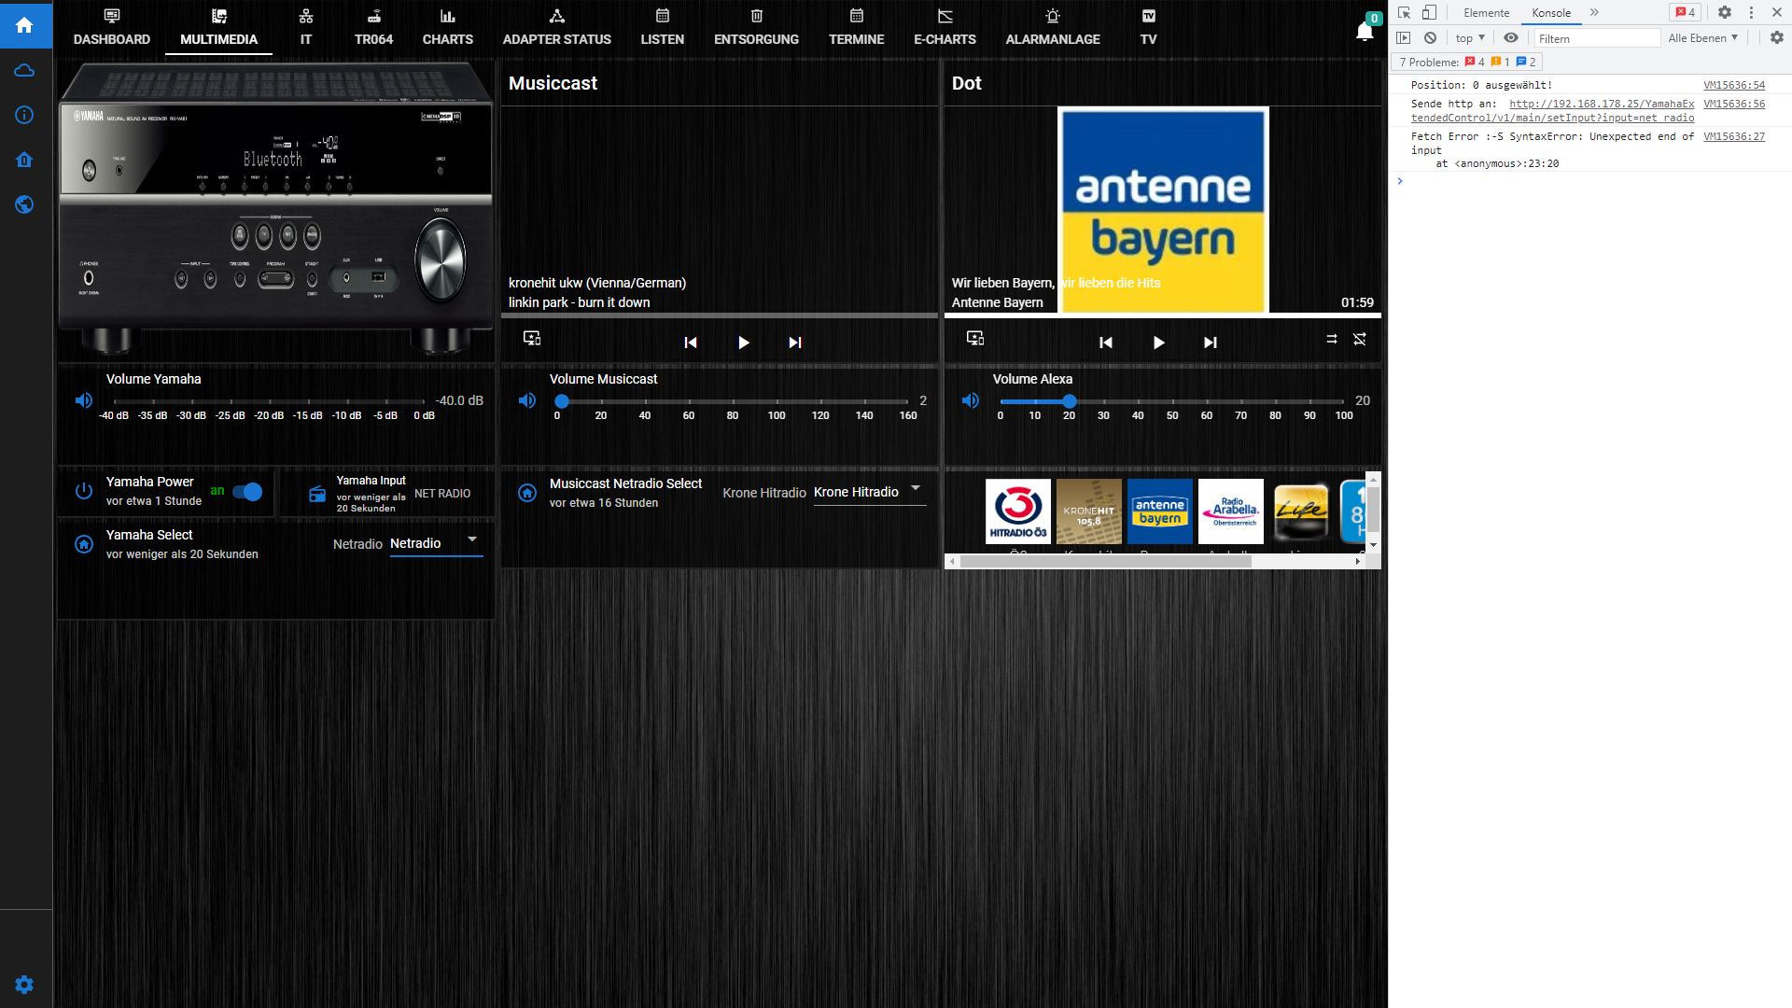Open the top context dropdown

(1470, 38)
